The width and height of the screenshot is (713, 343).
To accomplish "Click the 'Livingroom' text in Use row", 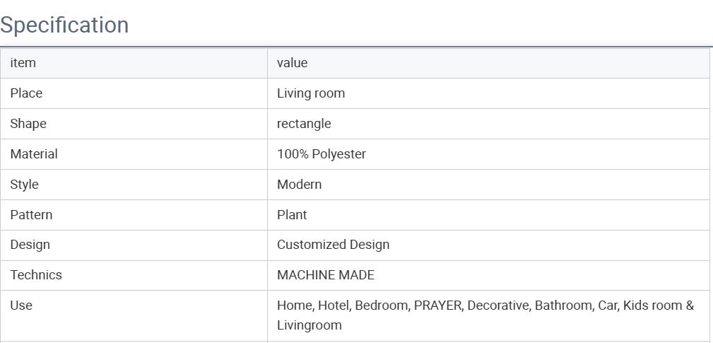I will pyautogui.click(x=310, y=325).
